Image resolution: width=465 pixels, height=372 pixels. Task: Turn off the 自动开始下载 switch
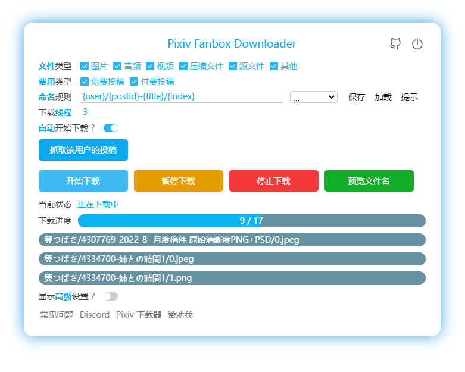coord(111,128)
